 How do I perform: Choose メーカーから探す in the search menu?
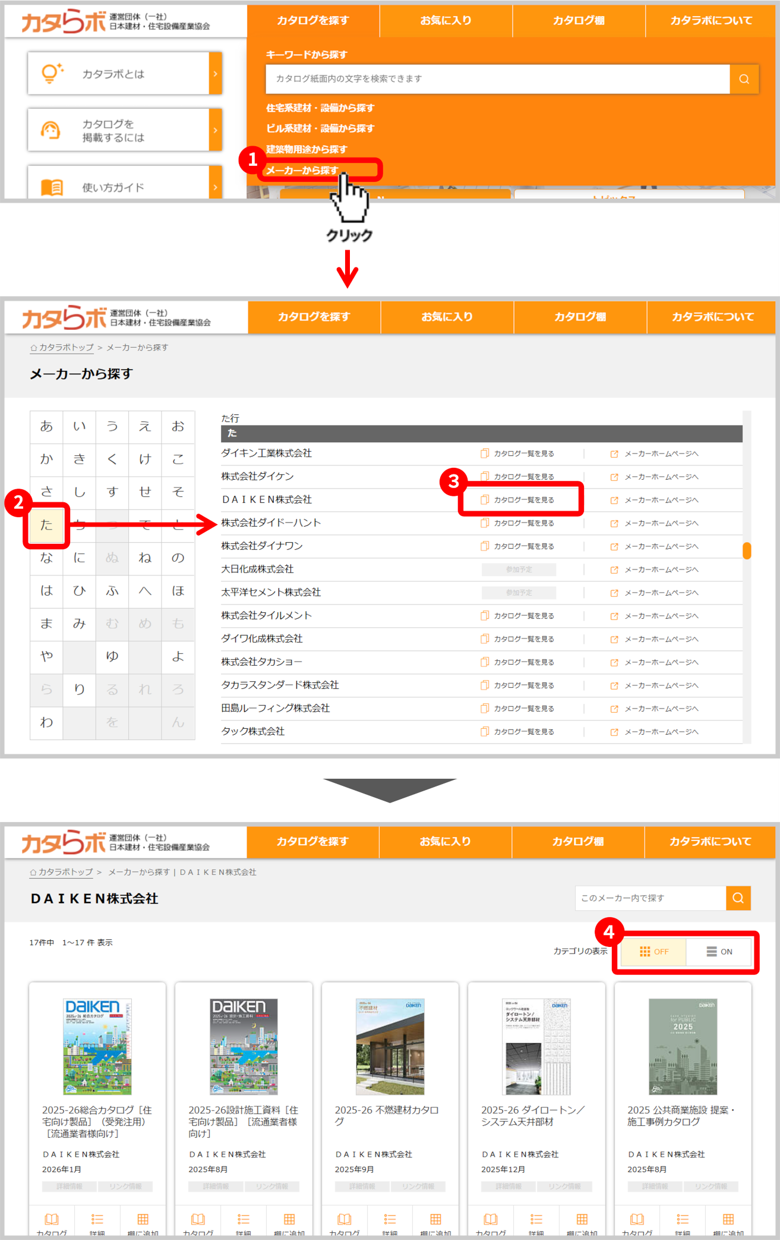pos(302,171)
